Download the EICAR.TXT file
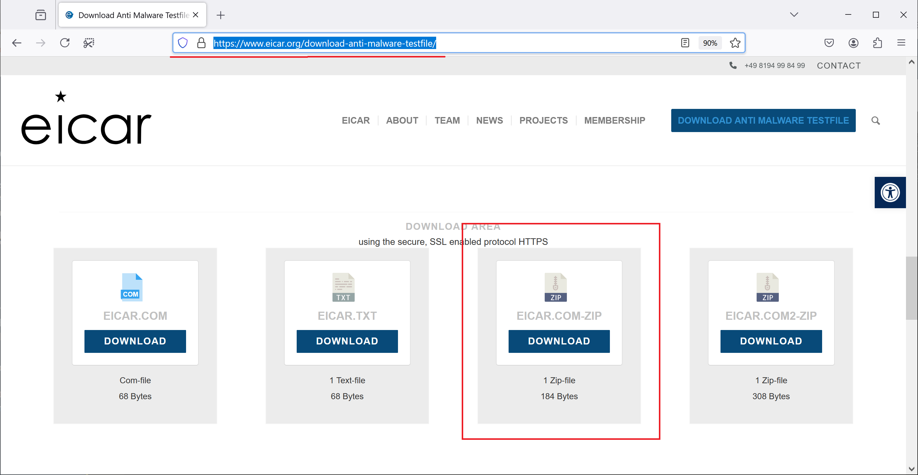 click(347, 341)
